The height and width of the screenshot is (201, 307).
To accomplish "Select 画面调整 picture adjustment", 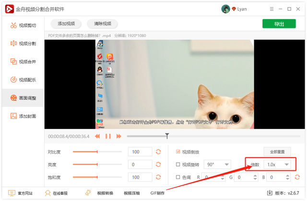I will pos(23,98).
